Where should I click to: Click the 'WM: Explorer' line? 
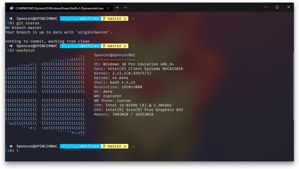tap(108, 96)
